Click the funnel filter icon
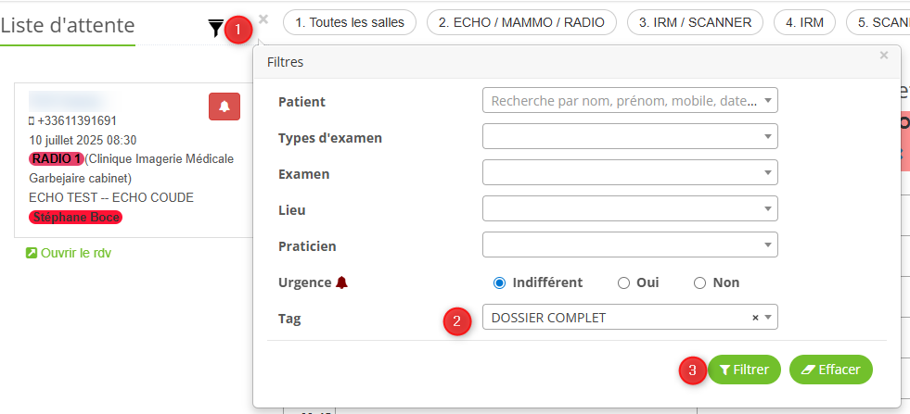This screenshot has height=414, width=910. [216, 29]
